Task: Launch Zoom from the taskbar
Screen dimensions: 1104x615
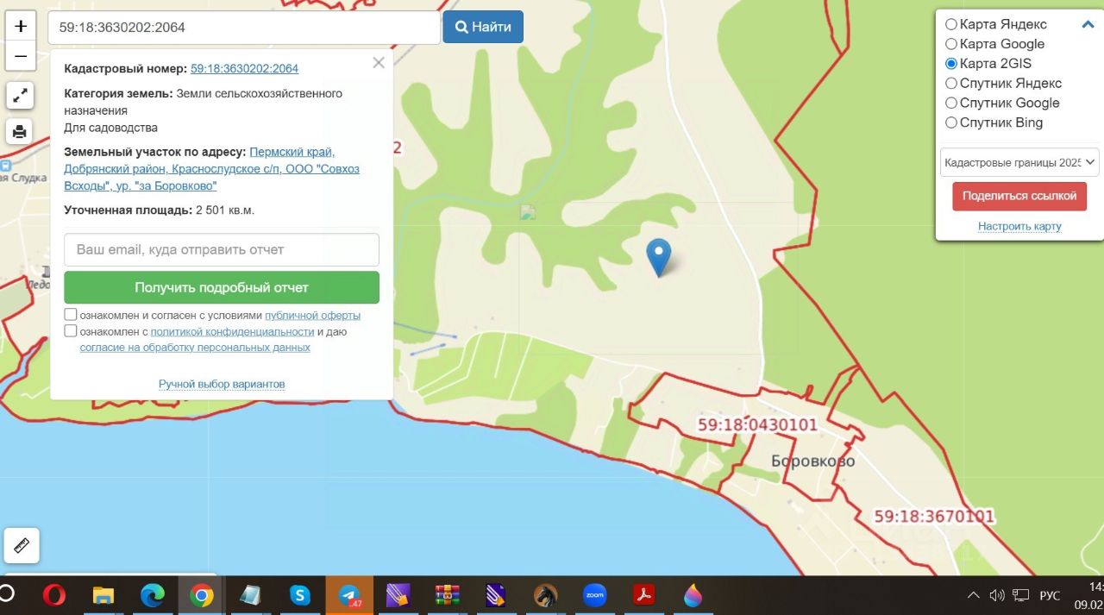Action: coord(595,595)
